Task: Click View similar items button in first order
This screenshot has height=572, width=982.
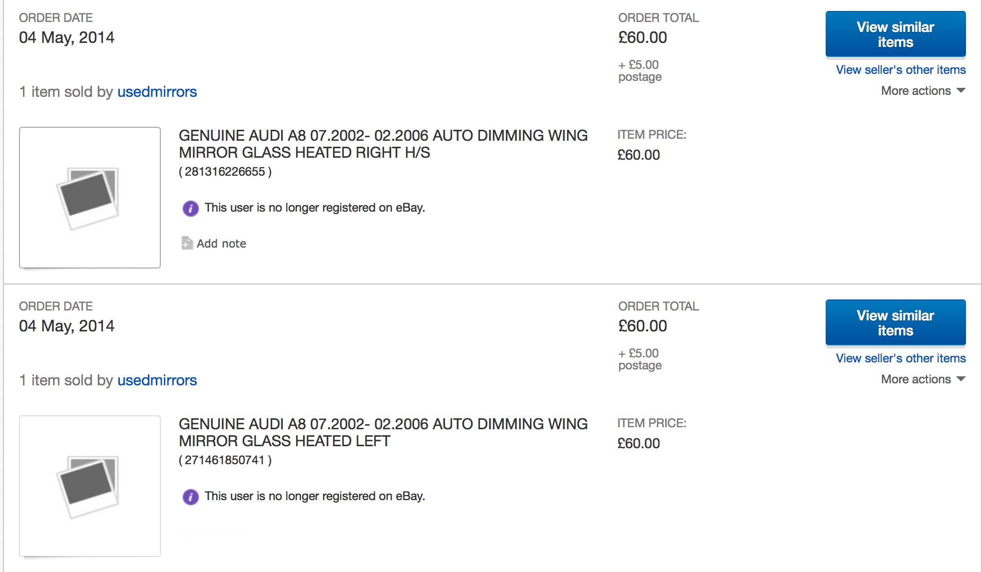Action: point(896,34)
